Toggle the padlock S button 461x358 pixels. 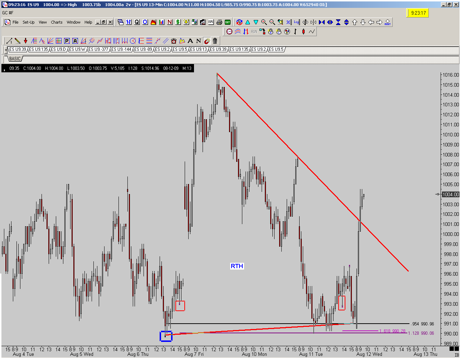[x=271, y=32]
